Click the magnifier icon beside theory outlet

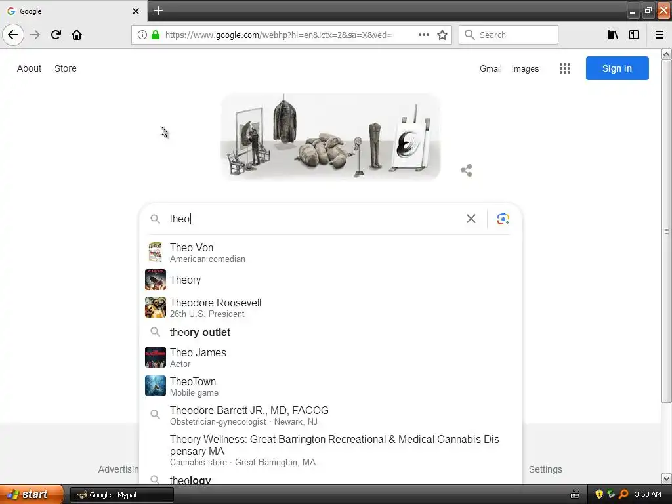155,332
